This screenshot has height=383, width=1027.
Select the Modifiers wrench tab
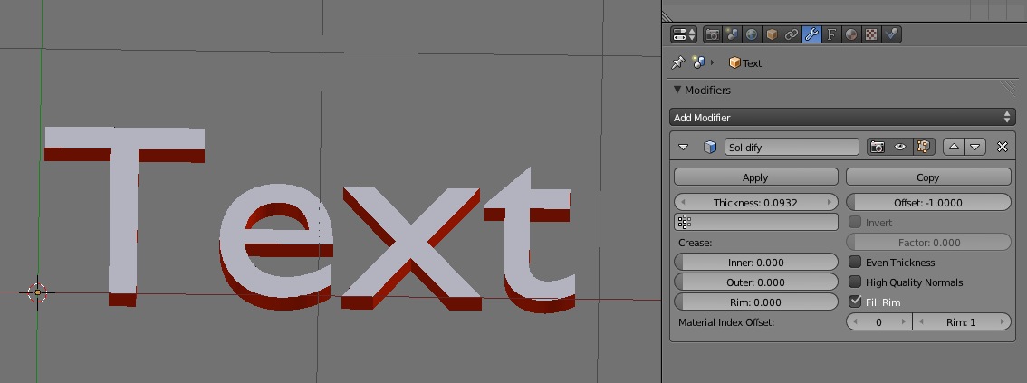coord(811,34)
